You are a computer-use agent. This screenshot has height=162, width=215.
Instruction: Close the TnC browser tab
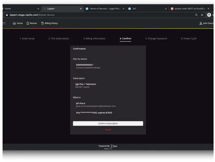166,9
